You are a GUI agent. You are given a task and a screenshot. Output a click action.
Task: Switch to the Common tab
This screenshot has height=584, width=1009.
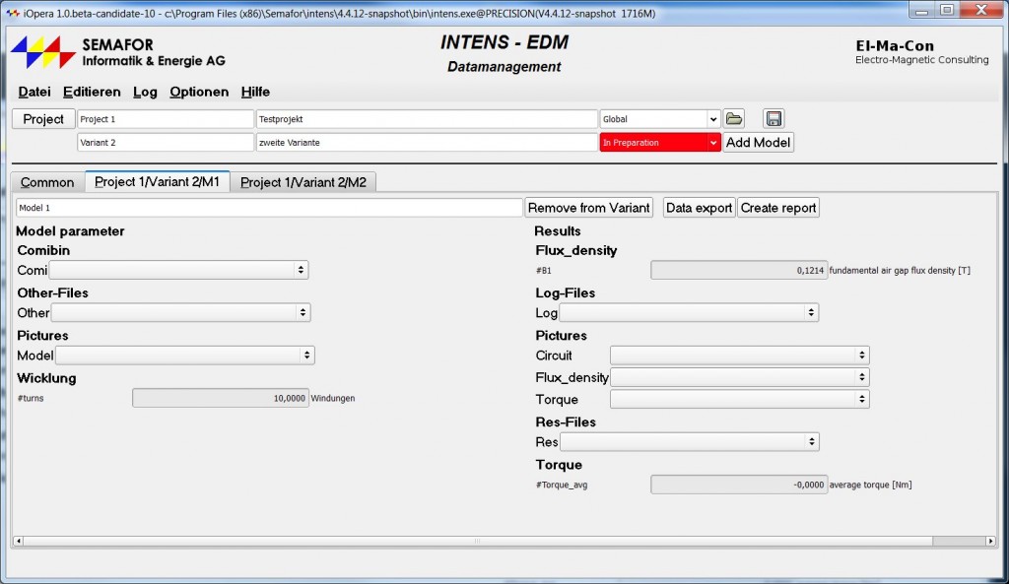coord(47,182)
